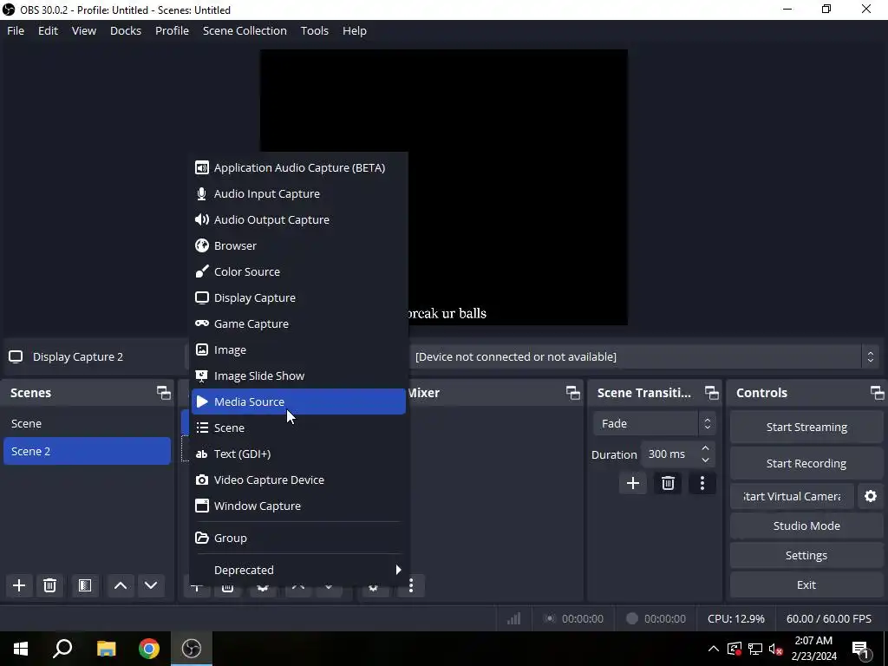Open OBS Settings
This screenshot has width=888, height=666.
[806, 556]
